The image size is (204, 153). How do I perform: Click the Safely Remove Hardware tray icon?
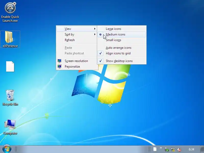click(167, 149)
